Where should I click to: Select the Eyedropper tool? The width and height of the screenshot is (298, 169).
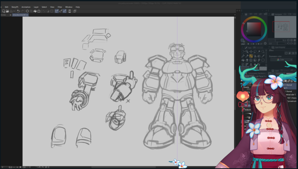(x=263, y=56)
